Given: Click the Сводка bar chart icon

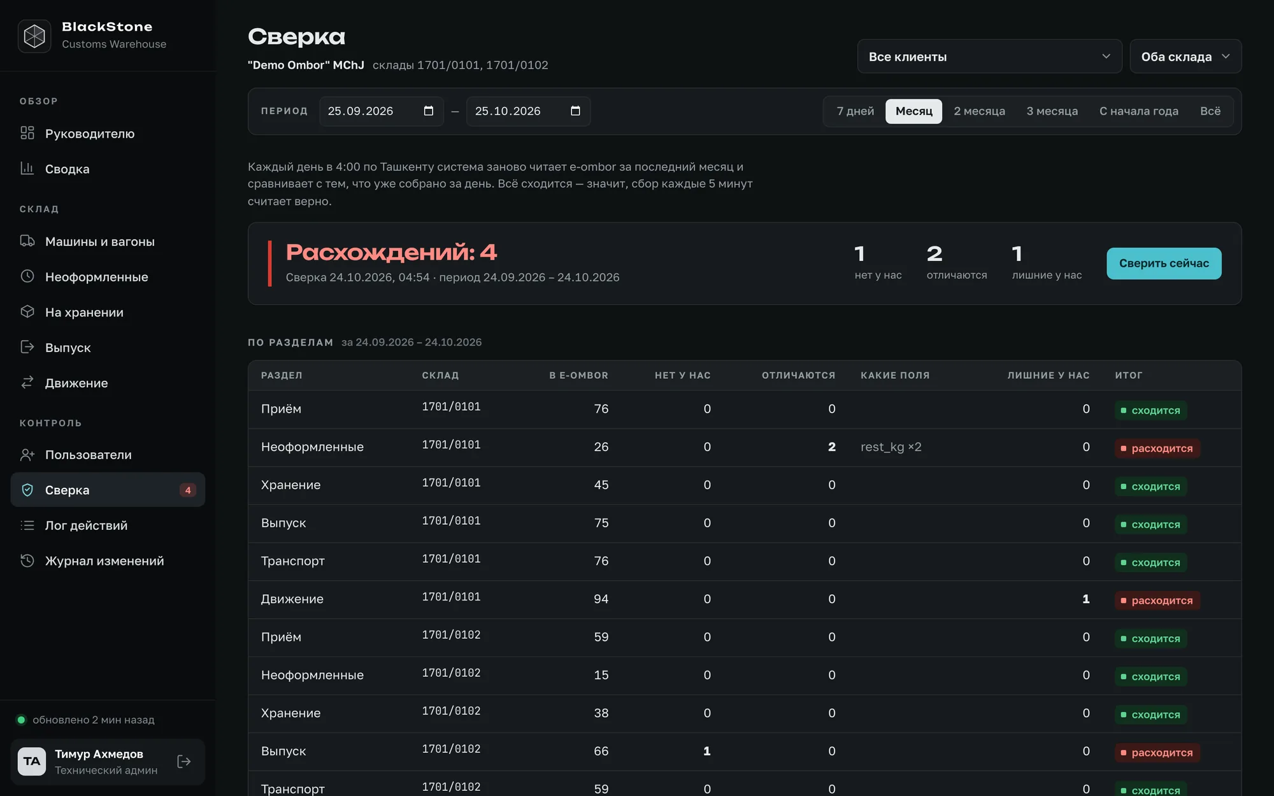Looking at the screenshot, I should pyautogui.click(x=27, y=168).
